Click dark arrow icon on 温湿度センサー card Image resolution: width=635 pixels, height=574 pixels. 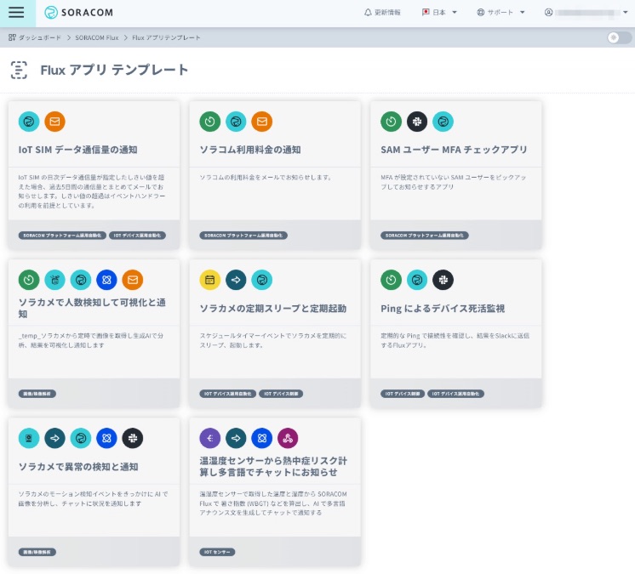pos(236,438)
